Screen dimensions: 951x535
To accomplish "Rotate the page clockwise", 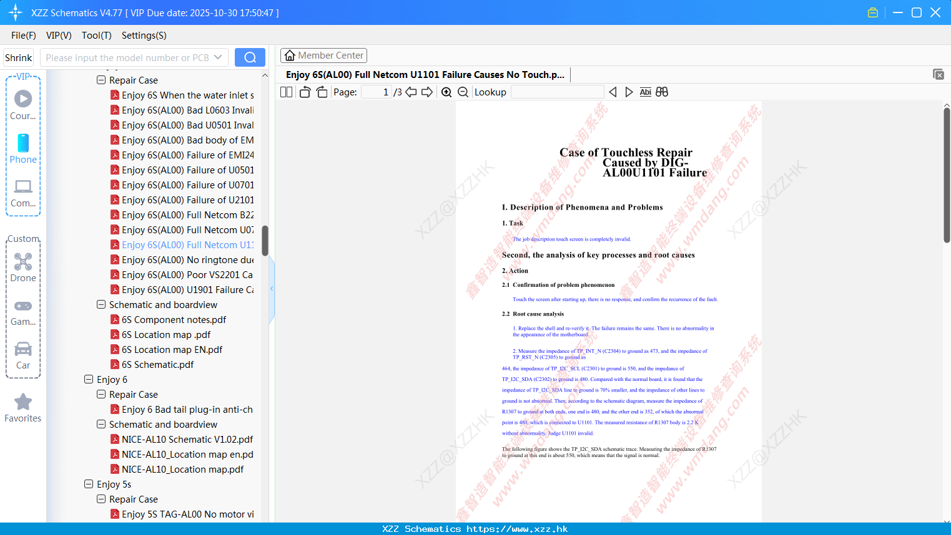I will (x=322, y=92).
